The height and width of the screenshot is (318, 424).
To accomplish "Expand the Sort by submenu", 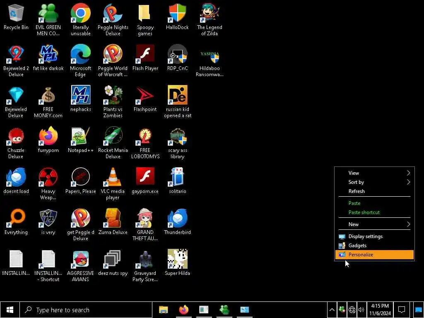I will click(x=374, y=182).
